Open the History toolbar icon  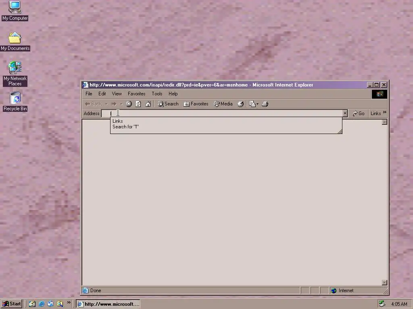[240, 104]
